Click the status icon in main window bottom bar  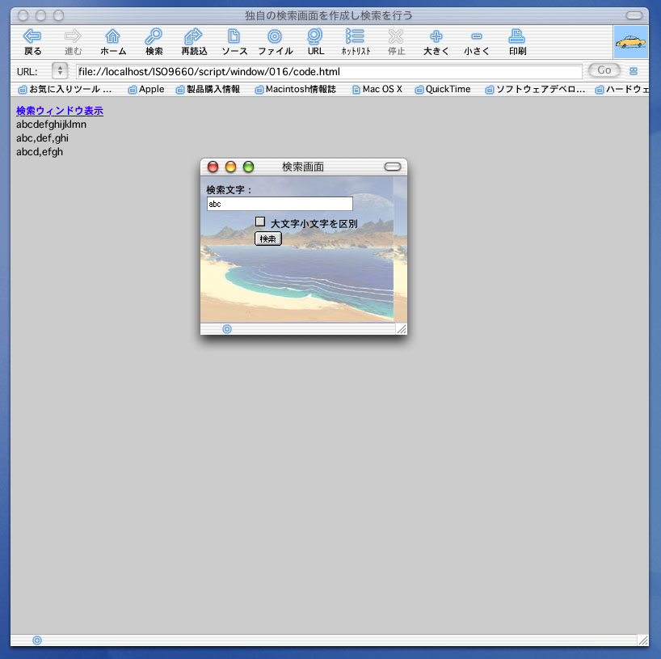[37, 640]
